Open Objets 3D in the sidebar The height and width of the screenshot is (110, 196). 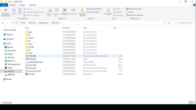coord(11,61)
